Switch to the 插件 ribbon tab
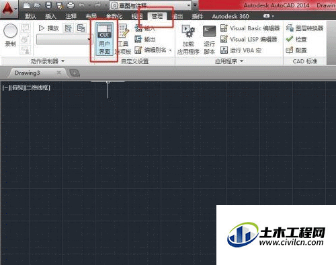The image size is (336, 265). point(198,16)
